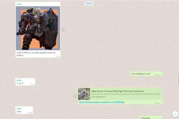Click Aram's name above '7, so -2'
The height and width of the screenshot is (119, 179).
[x=19, y=80]
